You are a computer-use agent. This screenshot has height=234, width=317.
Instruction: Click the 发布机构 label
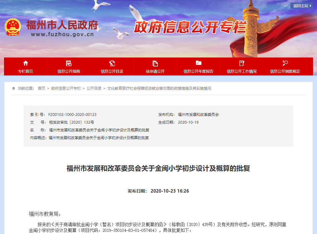pyautogui.click(x=167, y=115)
